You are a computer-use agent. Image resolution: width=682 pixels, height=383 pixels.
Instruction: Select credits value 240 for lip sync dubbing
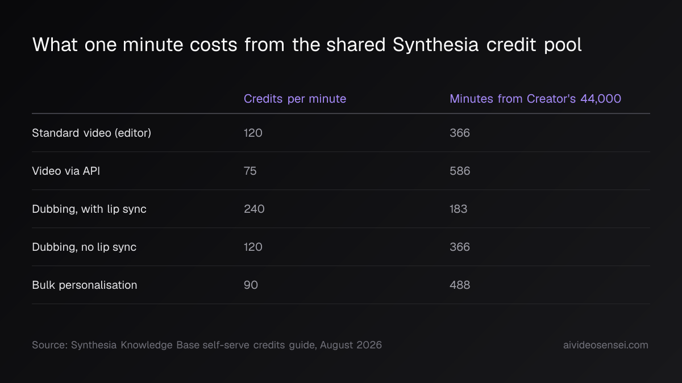click(x=254, y=209)
